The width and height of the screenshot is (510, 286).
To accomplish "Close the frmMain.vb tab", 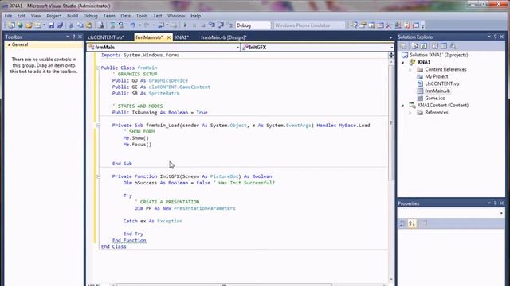I will click(168, 37).
